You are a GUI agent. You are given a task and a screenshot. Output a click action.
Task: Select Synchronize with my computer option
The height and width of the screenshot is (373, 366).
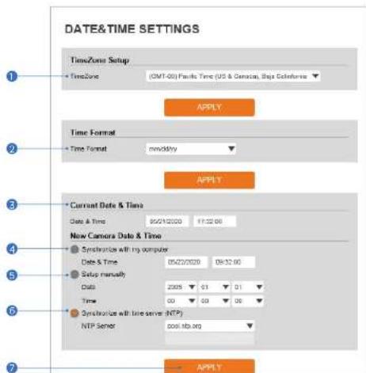[74, 249]
